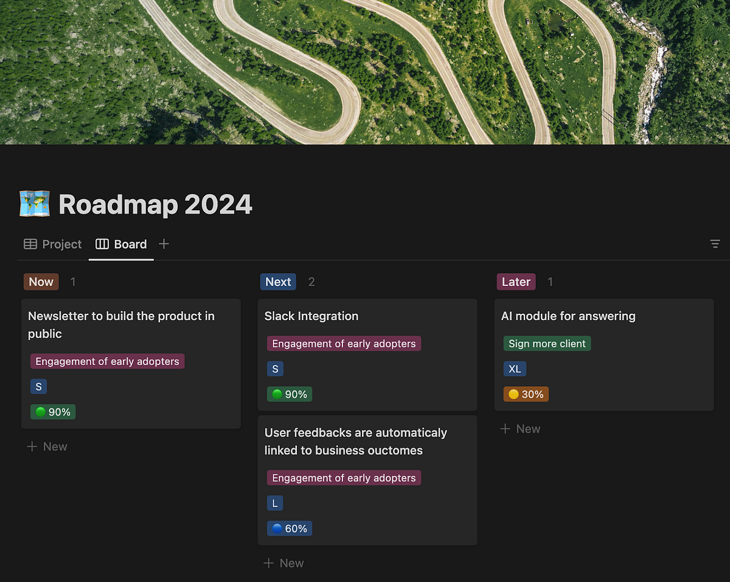Click the plus icon beside New in Later column
730x582 pixels.
506,428
